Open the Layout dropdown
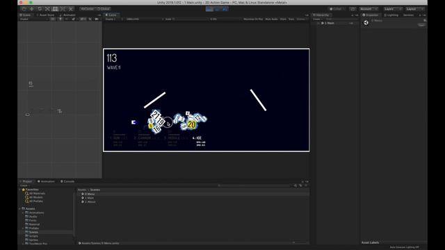Screen dimensions: 445x250 [x=414, y=9]
